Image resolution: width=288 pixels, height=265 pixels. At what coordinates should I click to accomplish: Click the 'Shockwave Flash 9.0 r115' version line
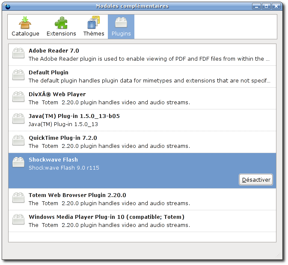[x=64, y=168]
